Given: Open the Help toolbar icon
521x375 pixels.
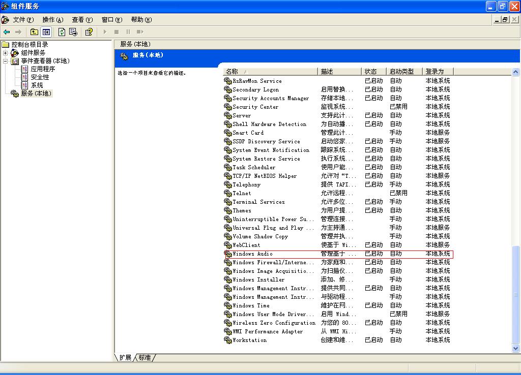Looking at the screenshot, I should pos(89,32).
